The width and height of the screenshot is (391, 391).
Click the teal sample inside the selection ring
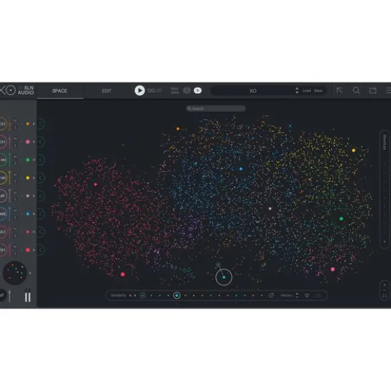tap(224, 277)
